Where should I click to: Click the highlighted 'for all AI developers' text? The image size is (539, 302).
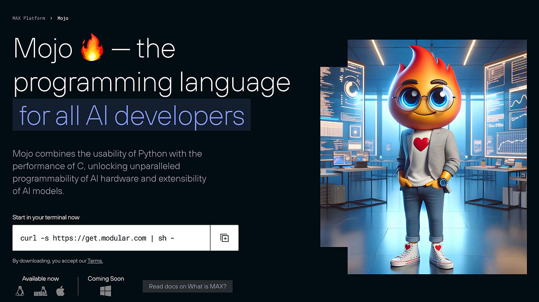pos(131,115)
